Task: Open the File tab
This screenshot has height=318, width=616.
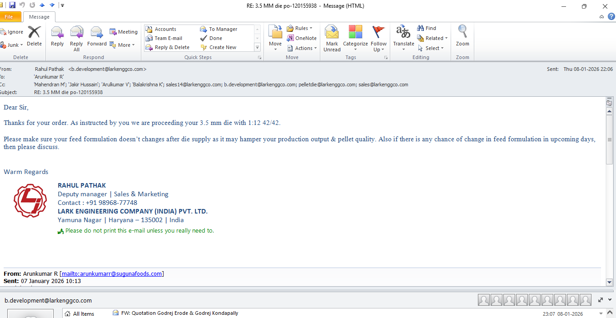Action: (x=9, y=17)
